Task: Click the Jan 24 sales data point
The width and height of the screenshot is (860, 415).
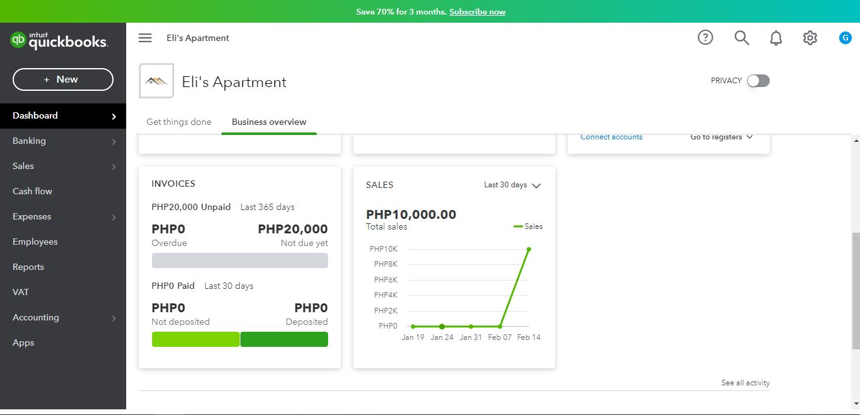Action: click(x=442, y=326)
